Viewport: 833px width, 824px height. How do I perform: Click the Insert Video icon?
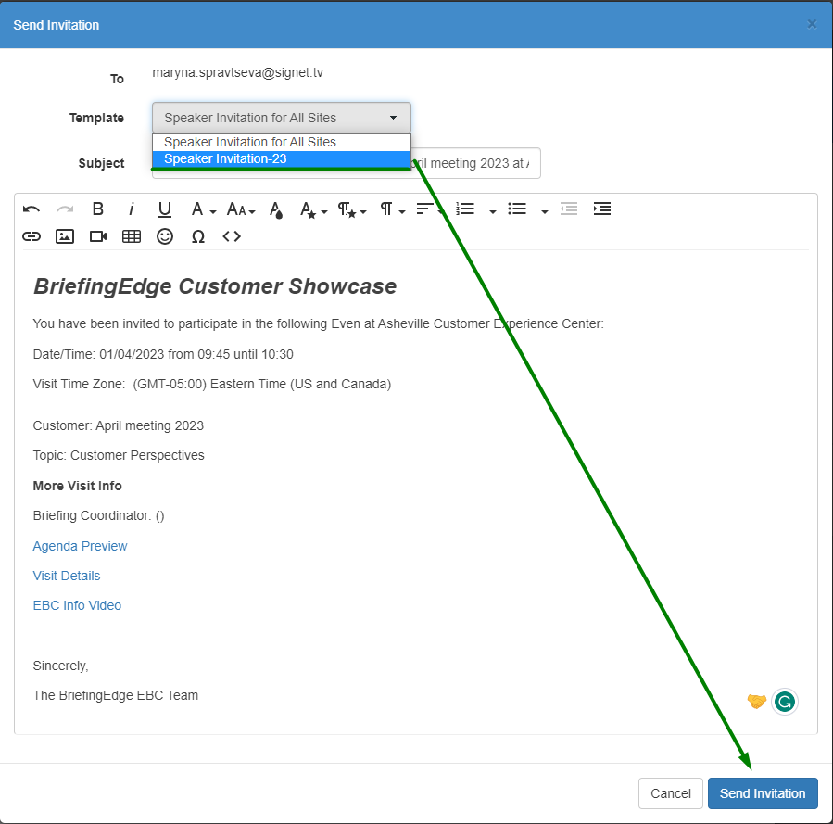[98, 236]
